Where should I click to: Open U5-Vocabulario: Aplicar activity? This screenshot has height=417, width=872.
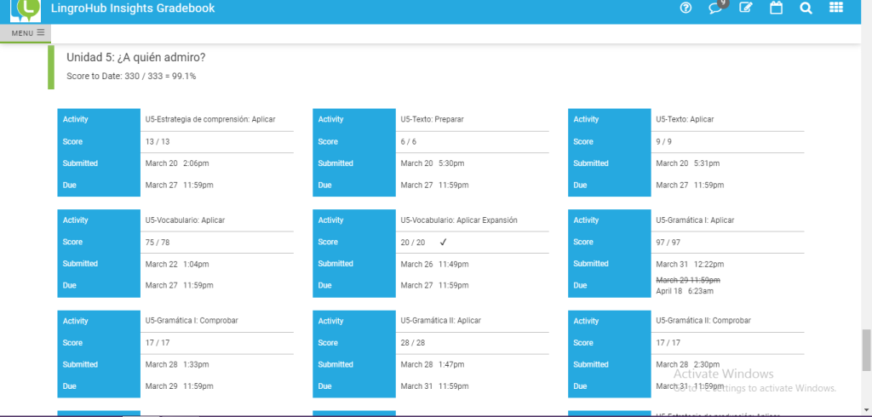pyautogui.click(x=185, y=220)
